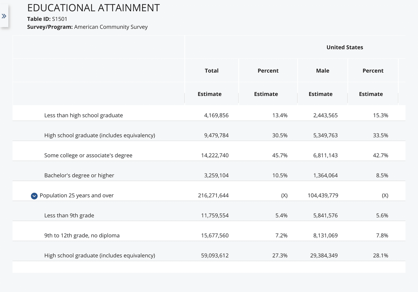This screenshot has height=292, width=418.
Task: Select the Less than 9th grade row label
Action: [69, 215]
